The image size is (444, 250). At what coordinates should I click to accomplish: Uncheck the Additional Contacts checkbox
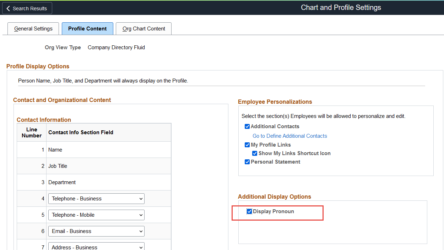(x=247, y=126)
